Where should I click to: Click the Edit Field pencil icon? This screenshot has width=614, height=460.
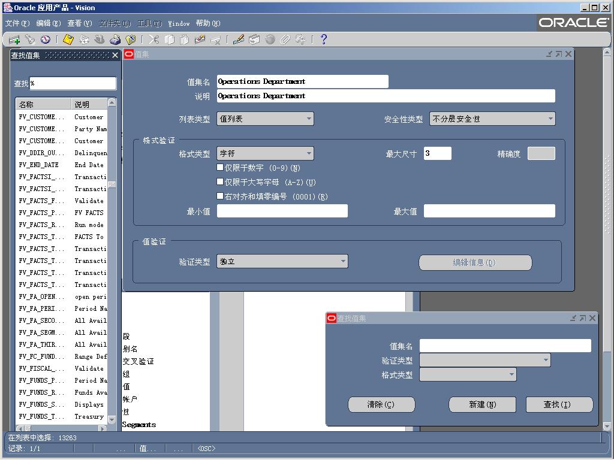(239, 40)
